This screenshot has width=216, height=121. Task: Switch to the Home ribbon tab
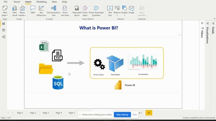pos(17,2)
